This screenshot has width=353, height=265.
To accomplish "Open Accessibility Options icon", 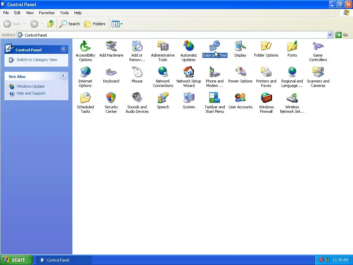I will tap(85, 46).
